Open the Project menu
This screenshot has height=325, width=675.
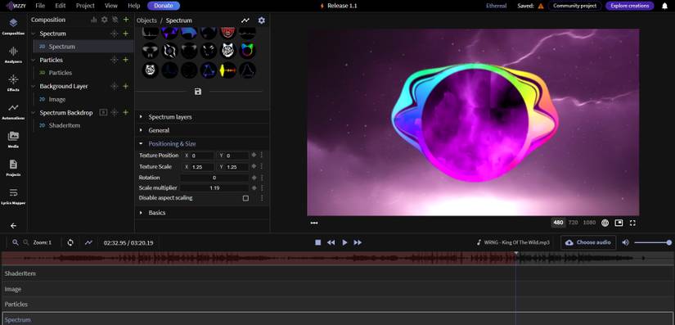[85, 6]
